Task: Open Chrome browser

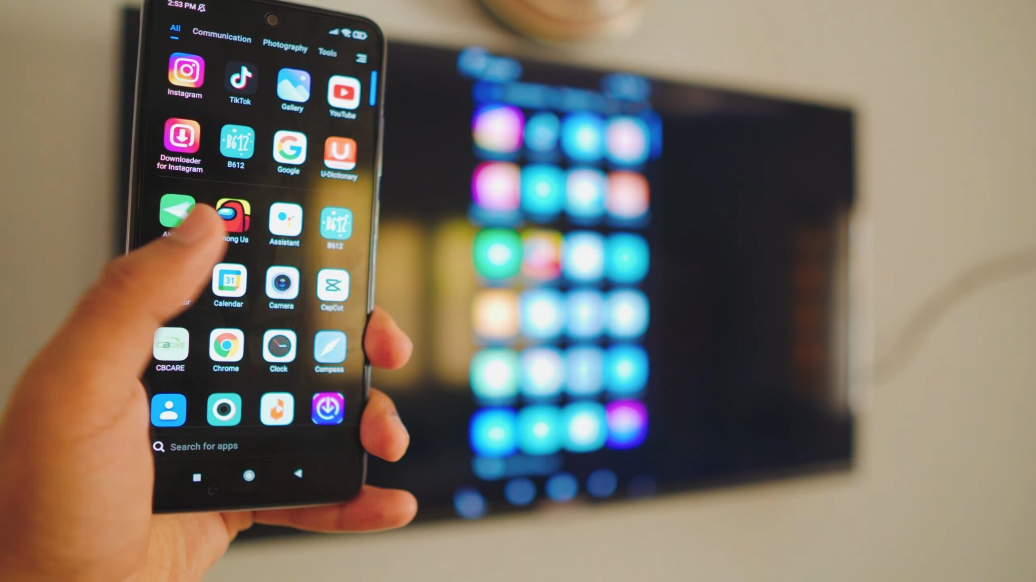Action: pyautogui.click(x=226, y=348)
